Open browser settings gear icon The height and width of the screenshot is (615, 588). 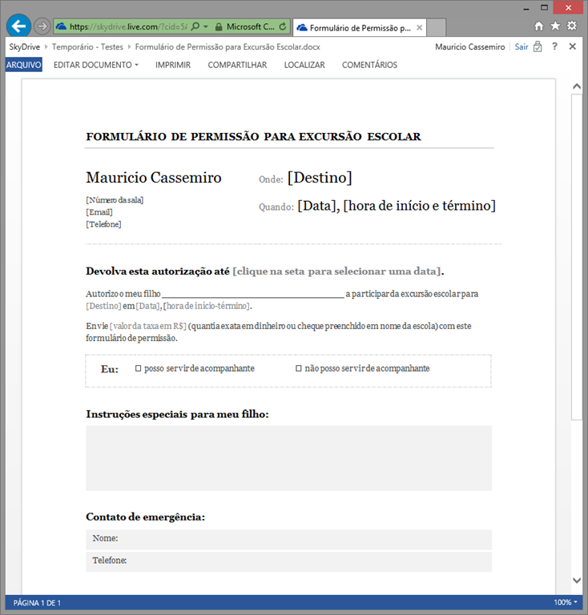pyautogui.click(x=571, y=26)
